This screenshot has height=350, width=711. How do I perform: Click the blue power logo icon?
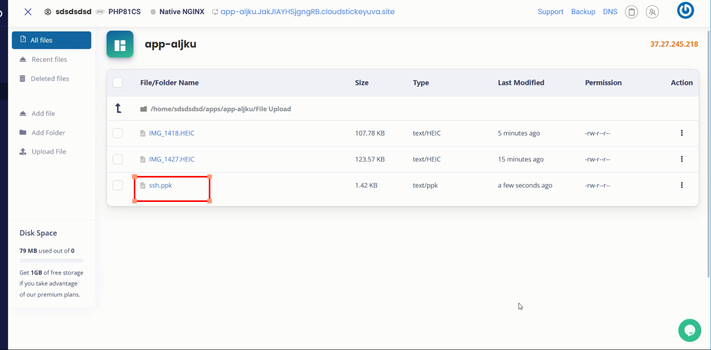[x=685, y=10]
